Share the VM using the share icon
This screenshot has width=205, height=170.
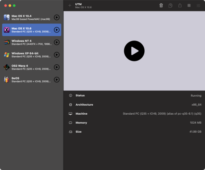[180, 5]
